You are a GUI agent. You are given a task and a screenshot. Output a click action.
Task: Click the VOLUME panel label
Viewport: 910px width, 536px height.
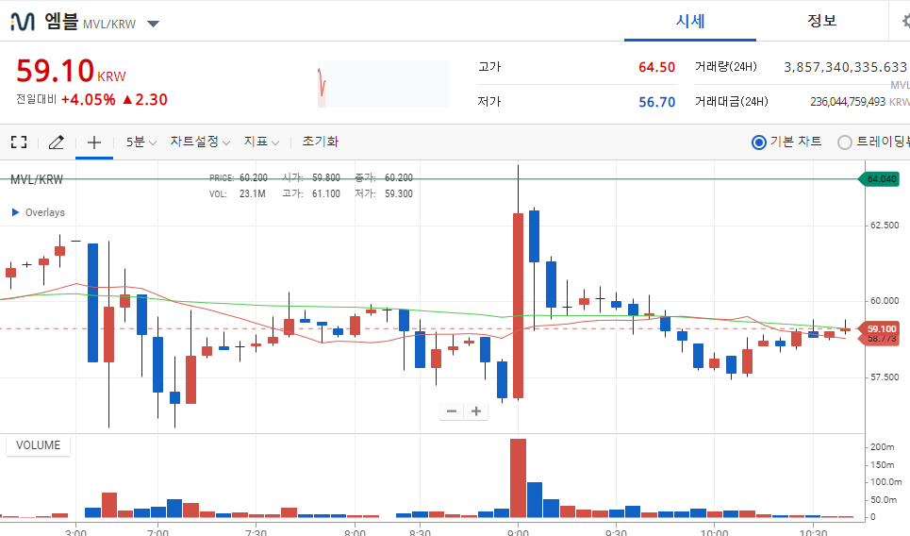click(39, 445)
